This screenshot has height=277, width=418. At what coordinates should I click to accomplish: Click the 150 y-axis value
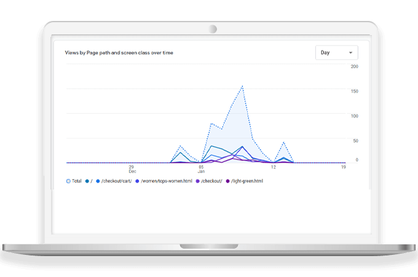(354, 91)
